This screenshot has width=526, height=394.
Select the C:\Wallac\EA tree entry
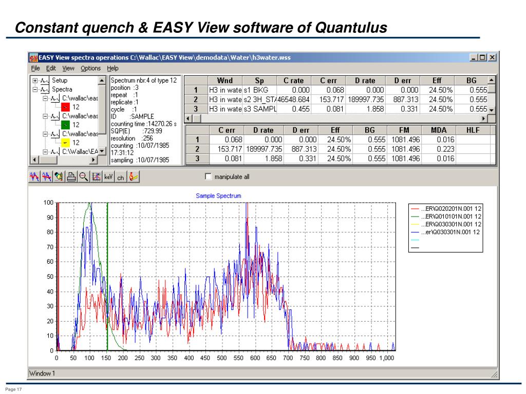pyautogui.click(x=80, y=152)
